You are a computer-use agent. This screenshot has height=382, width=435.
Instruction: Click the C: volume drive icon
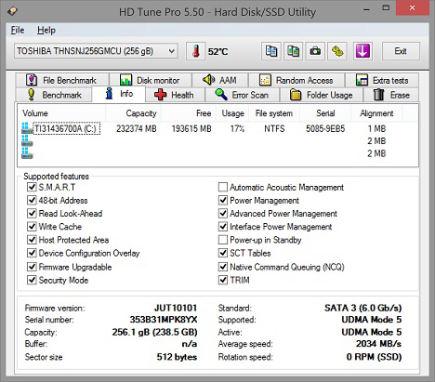[x=27, y=128]
